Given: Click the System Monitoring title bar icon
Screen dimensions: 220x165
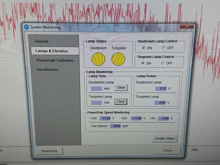Looking at the screenshot, I should click(x=27, y=27).
